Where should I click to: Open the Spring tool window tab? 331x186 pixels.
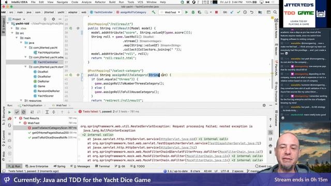point(59,166)
